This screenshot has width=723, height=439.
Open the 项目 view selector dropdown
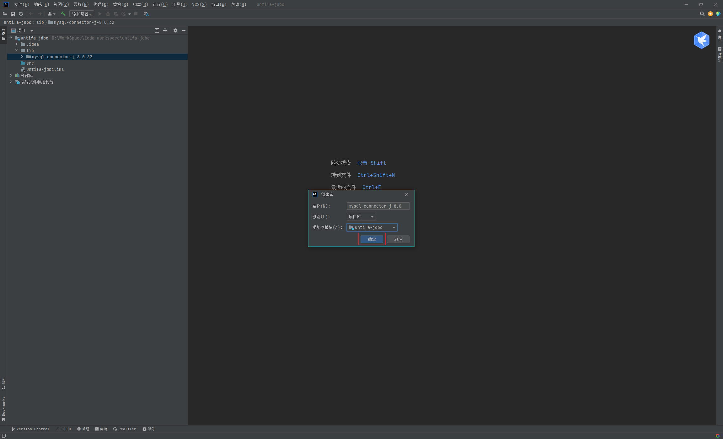(x=22, y=30)
